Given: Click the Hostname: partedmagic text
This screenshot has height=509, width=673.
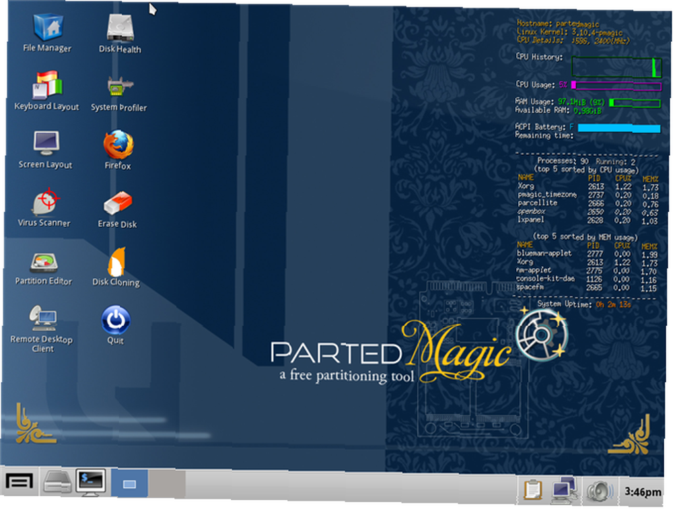Looking at the screenshot, I should [557, 24].
